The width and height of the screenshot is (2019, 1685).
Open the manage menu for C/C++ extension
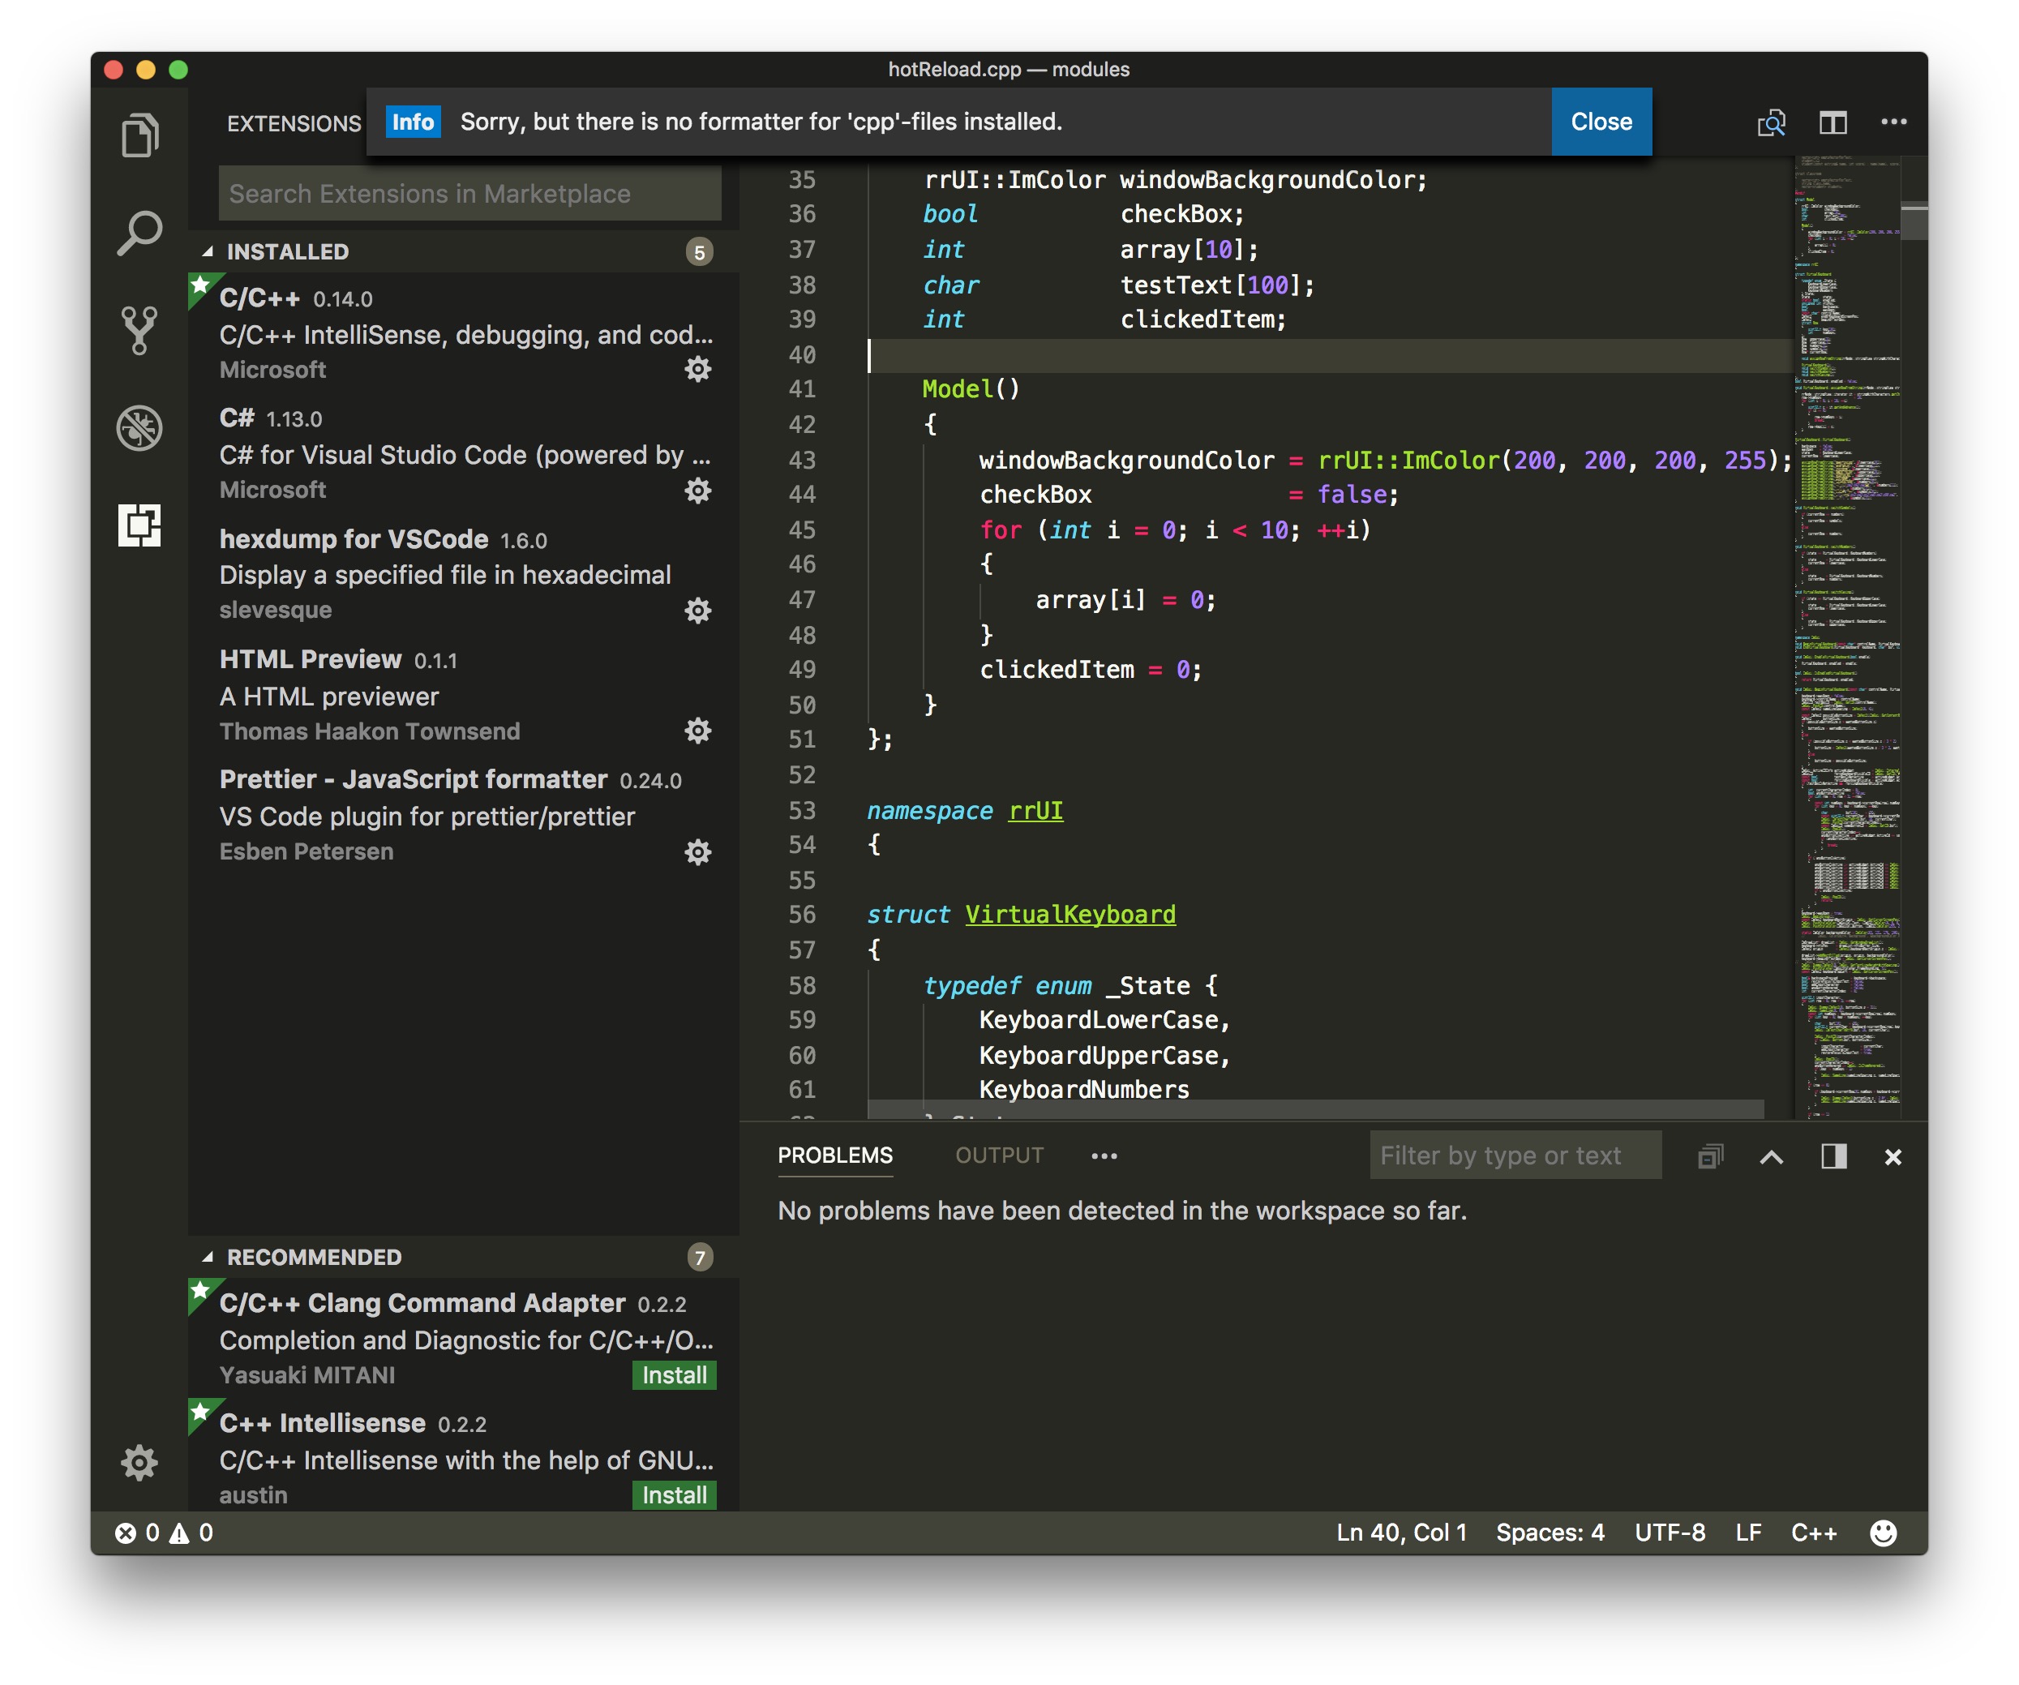[698, 369]
